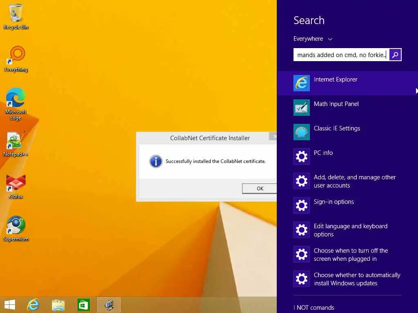Open Add, delete, and manage other user accounts
Viewport: 418px width, 313px height.
point(347,181)
